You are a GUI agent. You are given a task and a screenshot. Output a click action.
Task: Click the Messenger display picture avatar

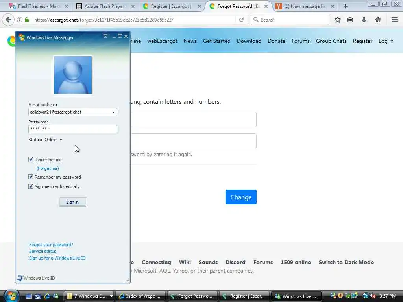click(x=73, y=75)
